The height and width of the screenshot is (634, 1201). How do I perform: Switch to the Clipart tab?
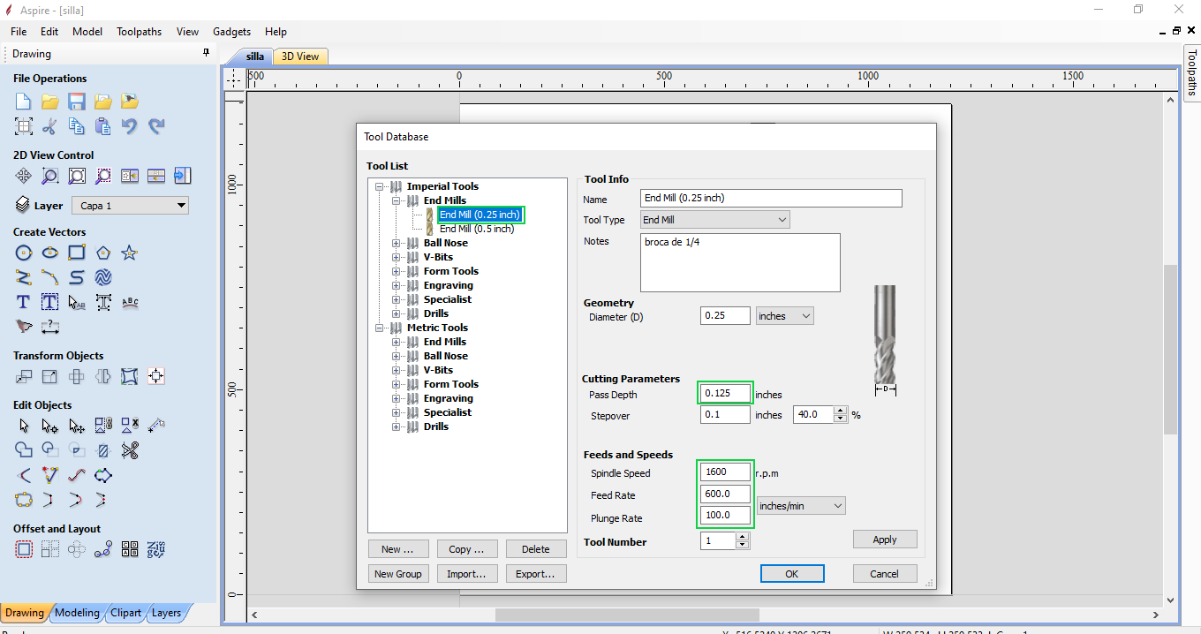[125, 613]
